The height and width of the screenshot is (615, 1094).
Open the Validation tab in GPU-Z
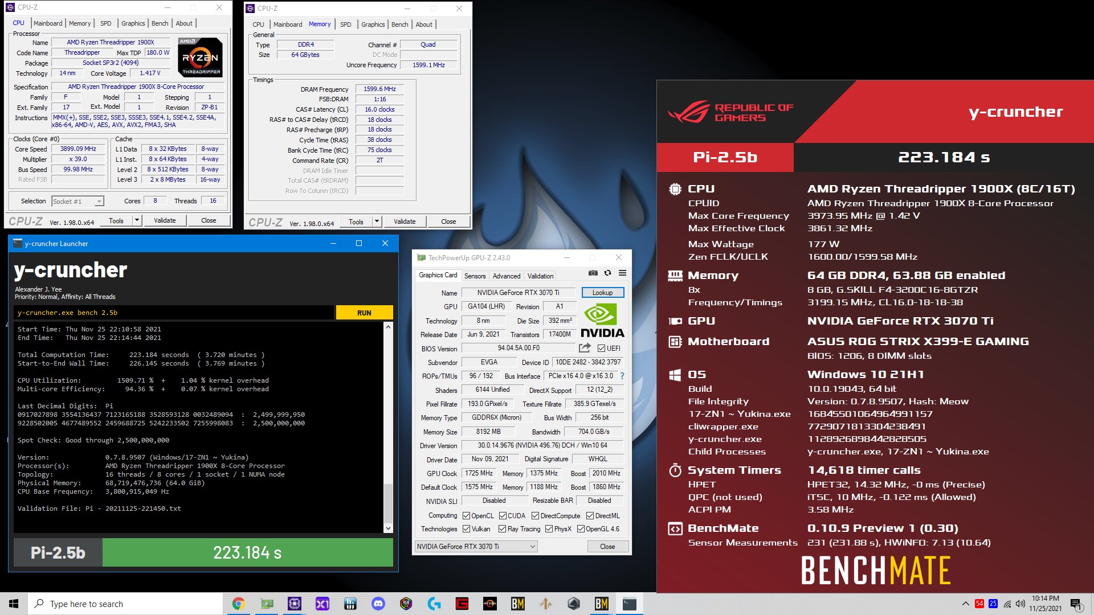coord(540,276)
